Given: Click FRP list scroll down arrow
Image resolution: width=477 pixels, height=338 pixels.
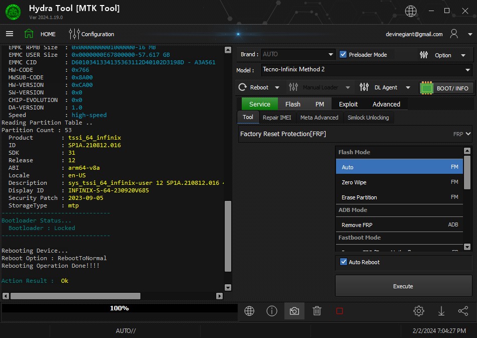Looking at the screenshot, I should 467,247.
